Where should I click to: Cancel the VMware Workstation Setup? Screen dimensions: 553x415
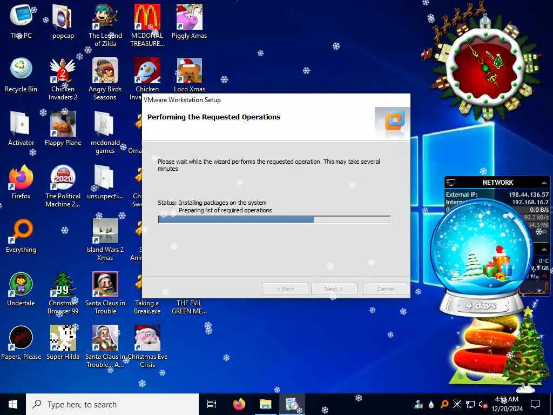386,289
